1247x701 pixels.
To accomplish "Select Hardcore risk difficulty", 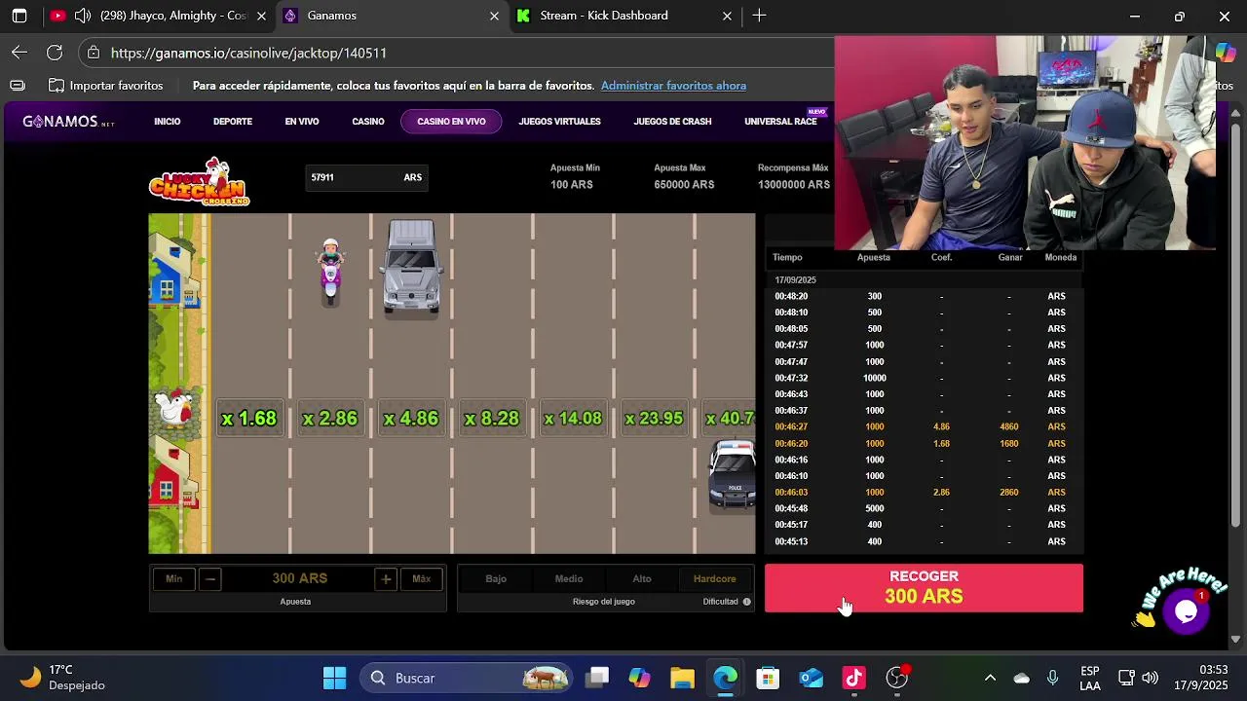I will 715,578.
